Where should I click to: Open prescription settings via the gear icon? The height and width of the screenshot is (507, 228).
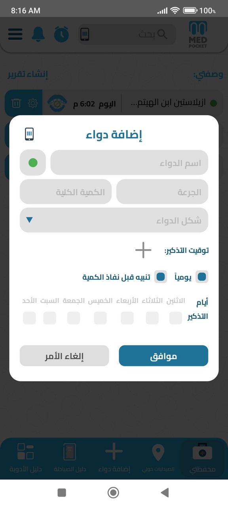click(33, 103)
